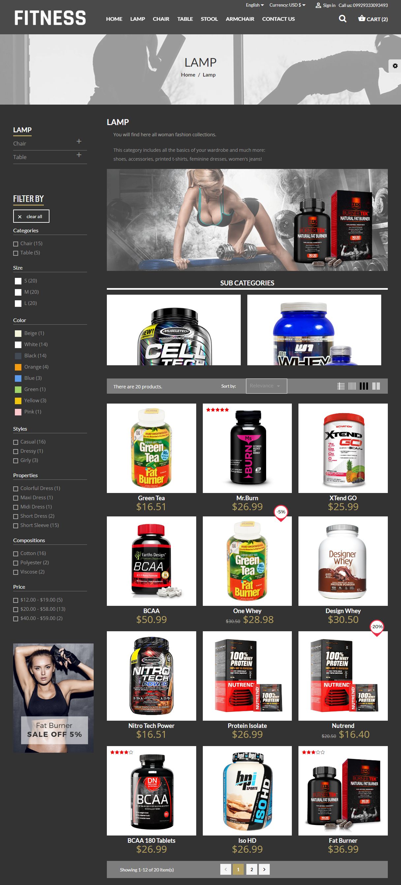The image size is (401, 885).
Task: Open the English language dropdown
Action: 255,5
